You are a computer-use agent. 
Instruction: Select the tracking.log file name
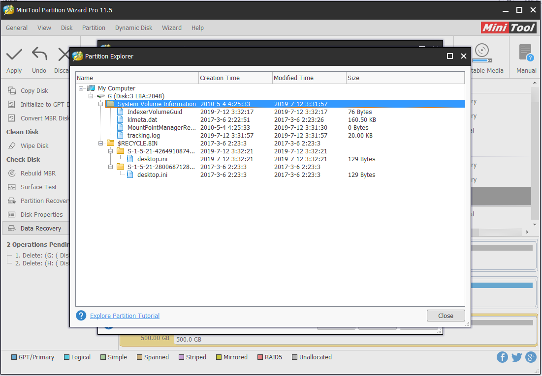point(143,135)
